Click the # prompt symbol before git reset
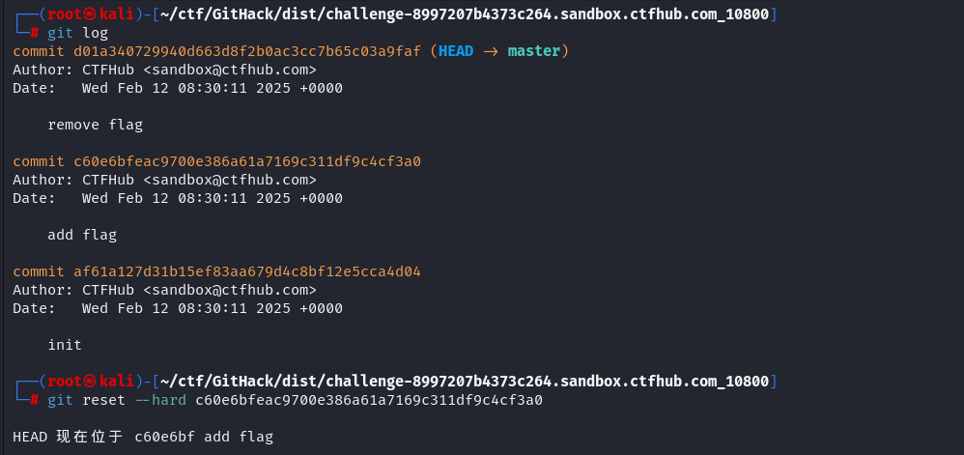The image size is (964, 455). tap(35, 400)
